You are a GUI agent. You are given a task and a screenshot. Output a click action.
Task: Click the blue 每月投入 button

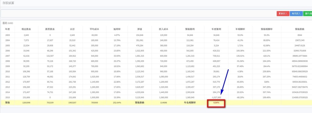click(x=296, y=14)
